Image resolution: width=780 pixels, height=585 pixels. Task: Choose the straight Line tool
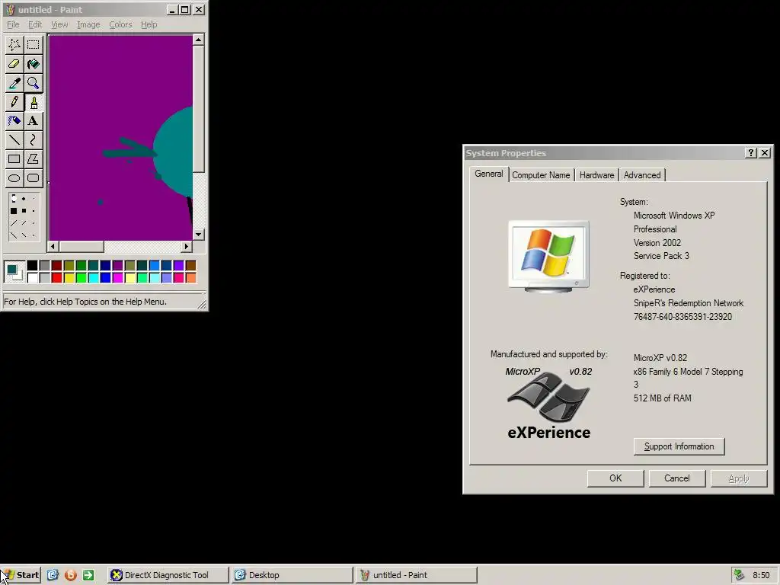point(14,140)
